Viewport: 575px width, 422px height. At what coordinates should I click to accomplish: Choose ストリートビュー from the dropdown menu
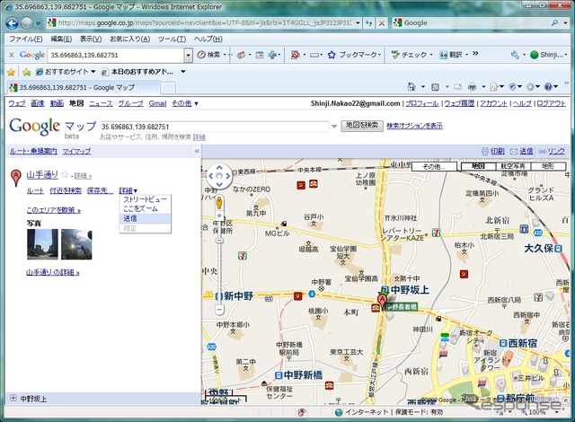(x=145, y=199)
